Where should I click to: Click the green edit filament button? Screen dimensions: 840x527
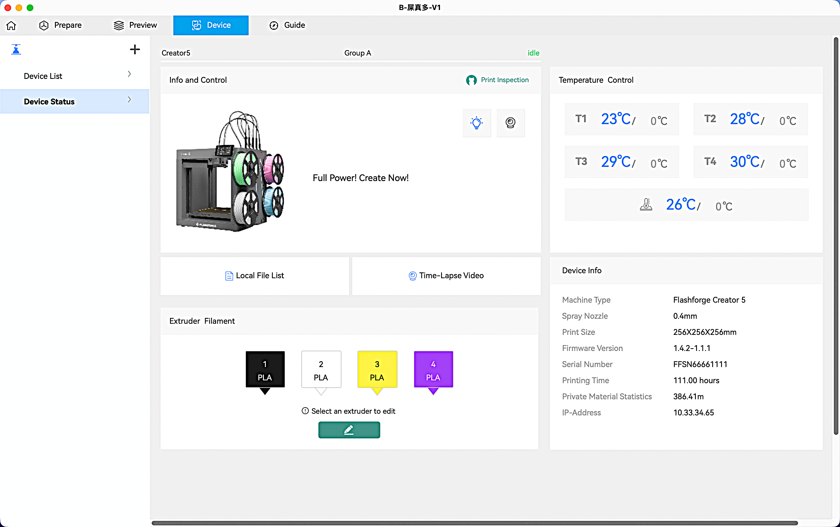(x=349, y=430)
